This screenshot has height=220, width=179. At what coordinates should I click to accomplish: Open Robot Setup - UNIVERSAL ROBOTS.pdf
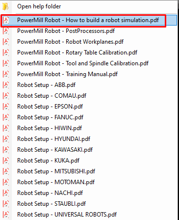pos(89,215)
